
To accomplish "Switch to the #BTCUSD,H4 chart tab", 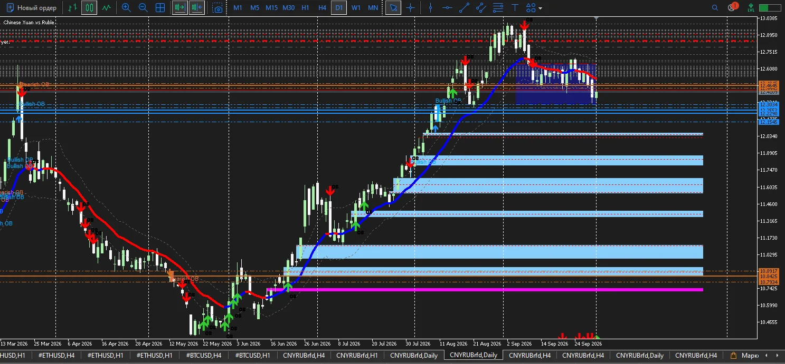I will [x=204, y=355].
